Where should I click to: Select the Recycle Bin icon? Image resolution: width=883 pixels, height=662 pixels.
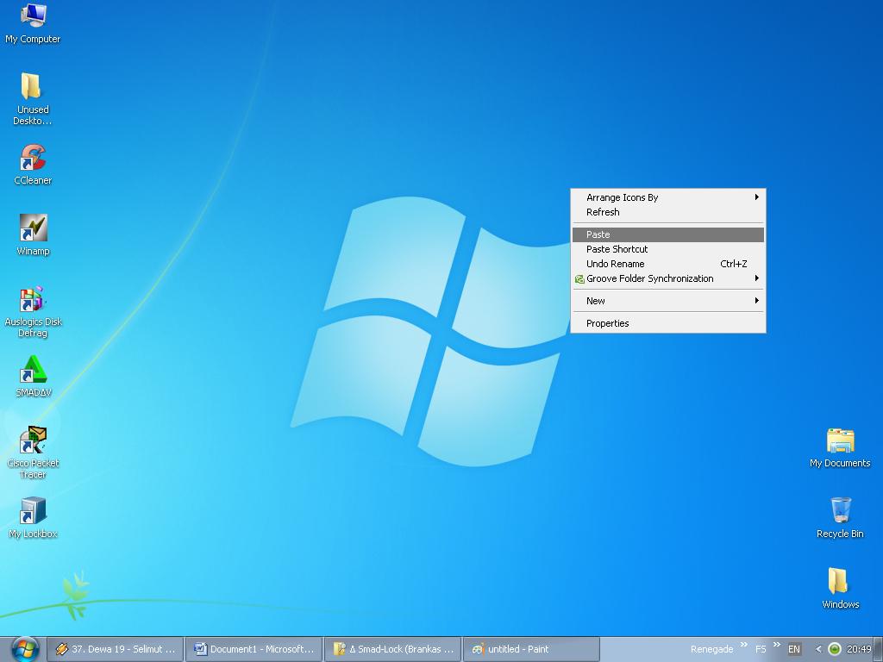(x=840, y=518)
